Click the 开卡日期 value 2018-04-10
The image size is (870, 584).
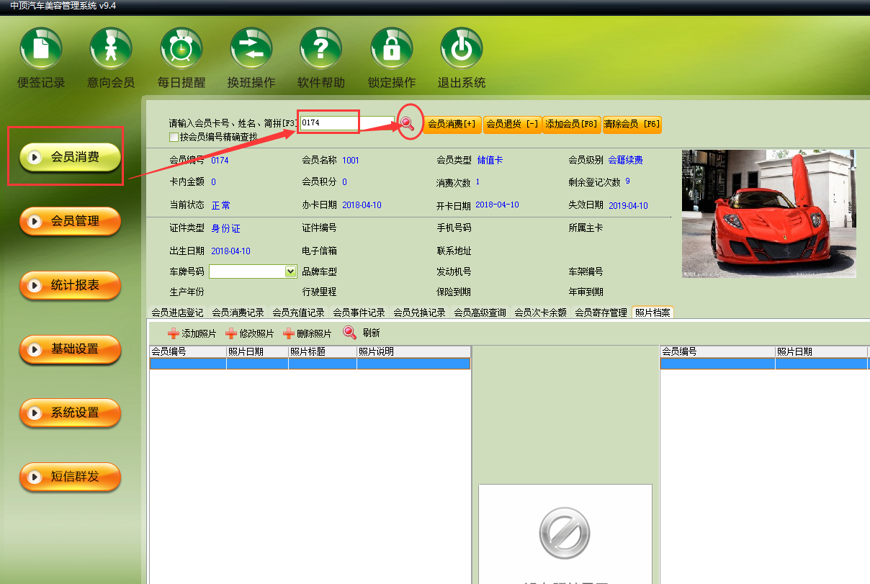497,205
